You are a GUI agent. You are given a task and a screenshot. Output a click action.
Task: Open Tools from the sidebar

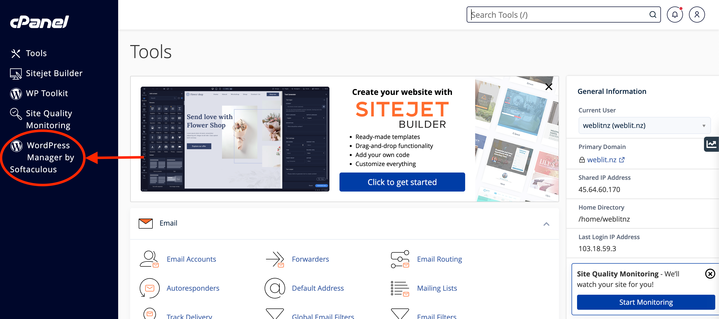click(36, 53)
